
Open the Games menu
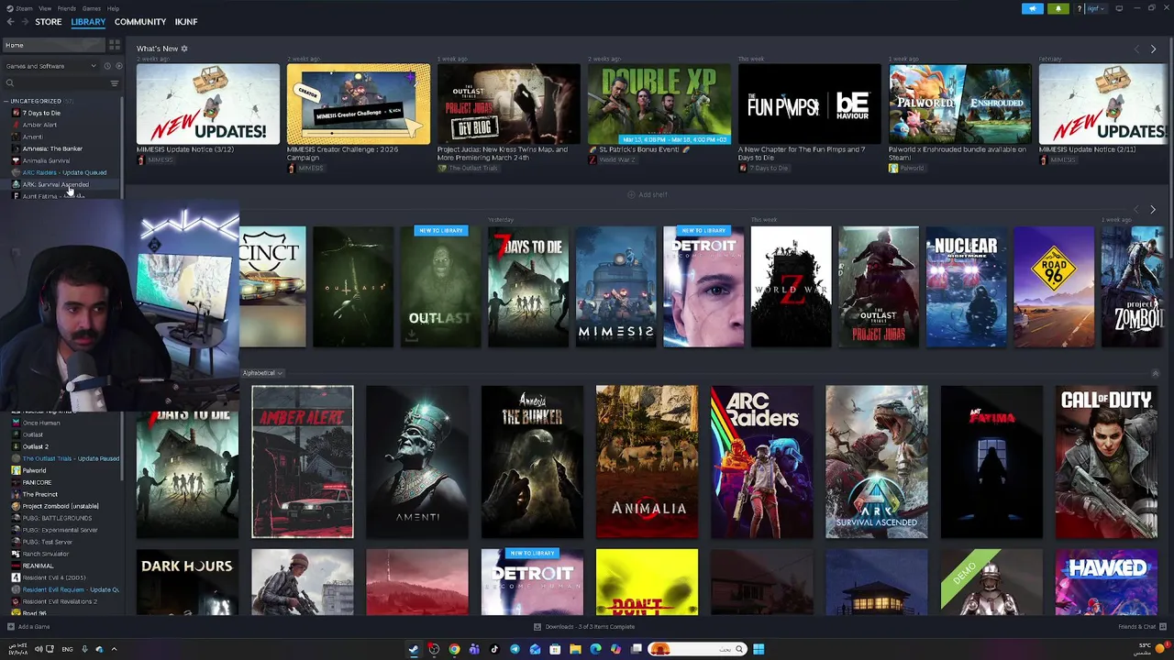pos(92,8)
